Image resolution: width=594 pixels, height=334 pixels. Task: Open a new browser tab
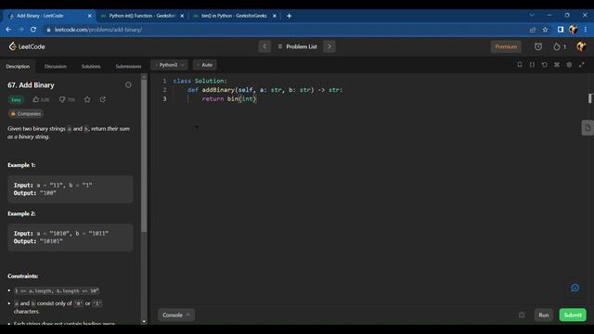click(289, 16)
